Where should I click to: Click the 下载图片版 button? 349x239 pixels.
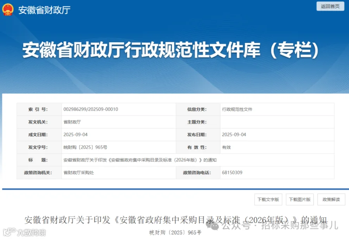tap(300, 199)
